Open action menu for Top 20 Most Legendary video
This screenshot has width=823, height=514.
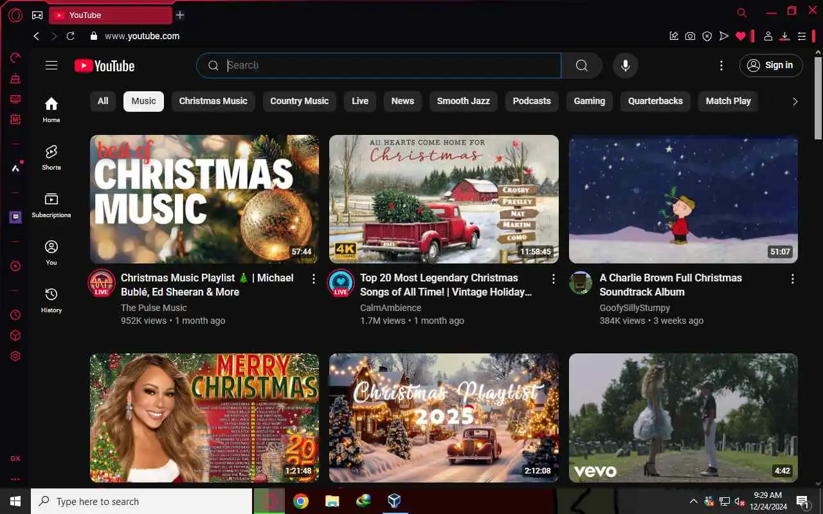point(553,279)
